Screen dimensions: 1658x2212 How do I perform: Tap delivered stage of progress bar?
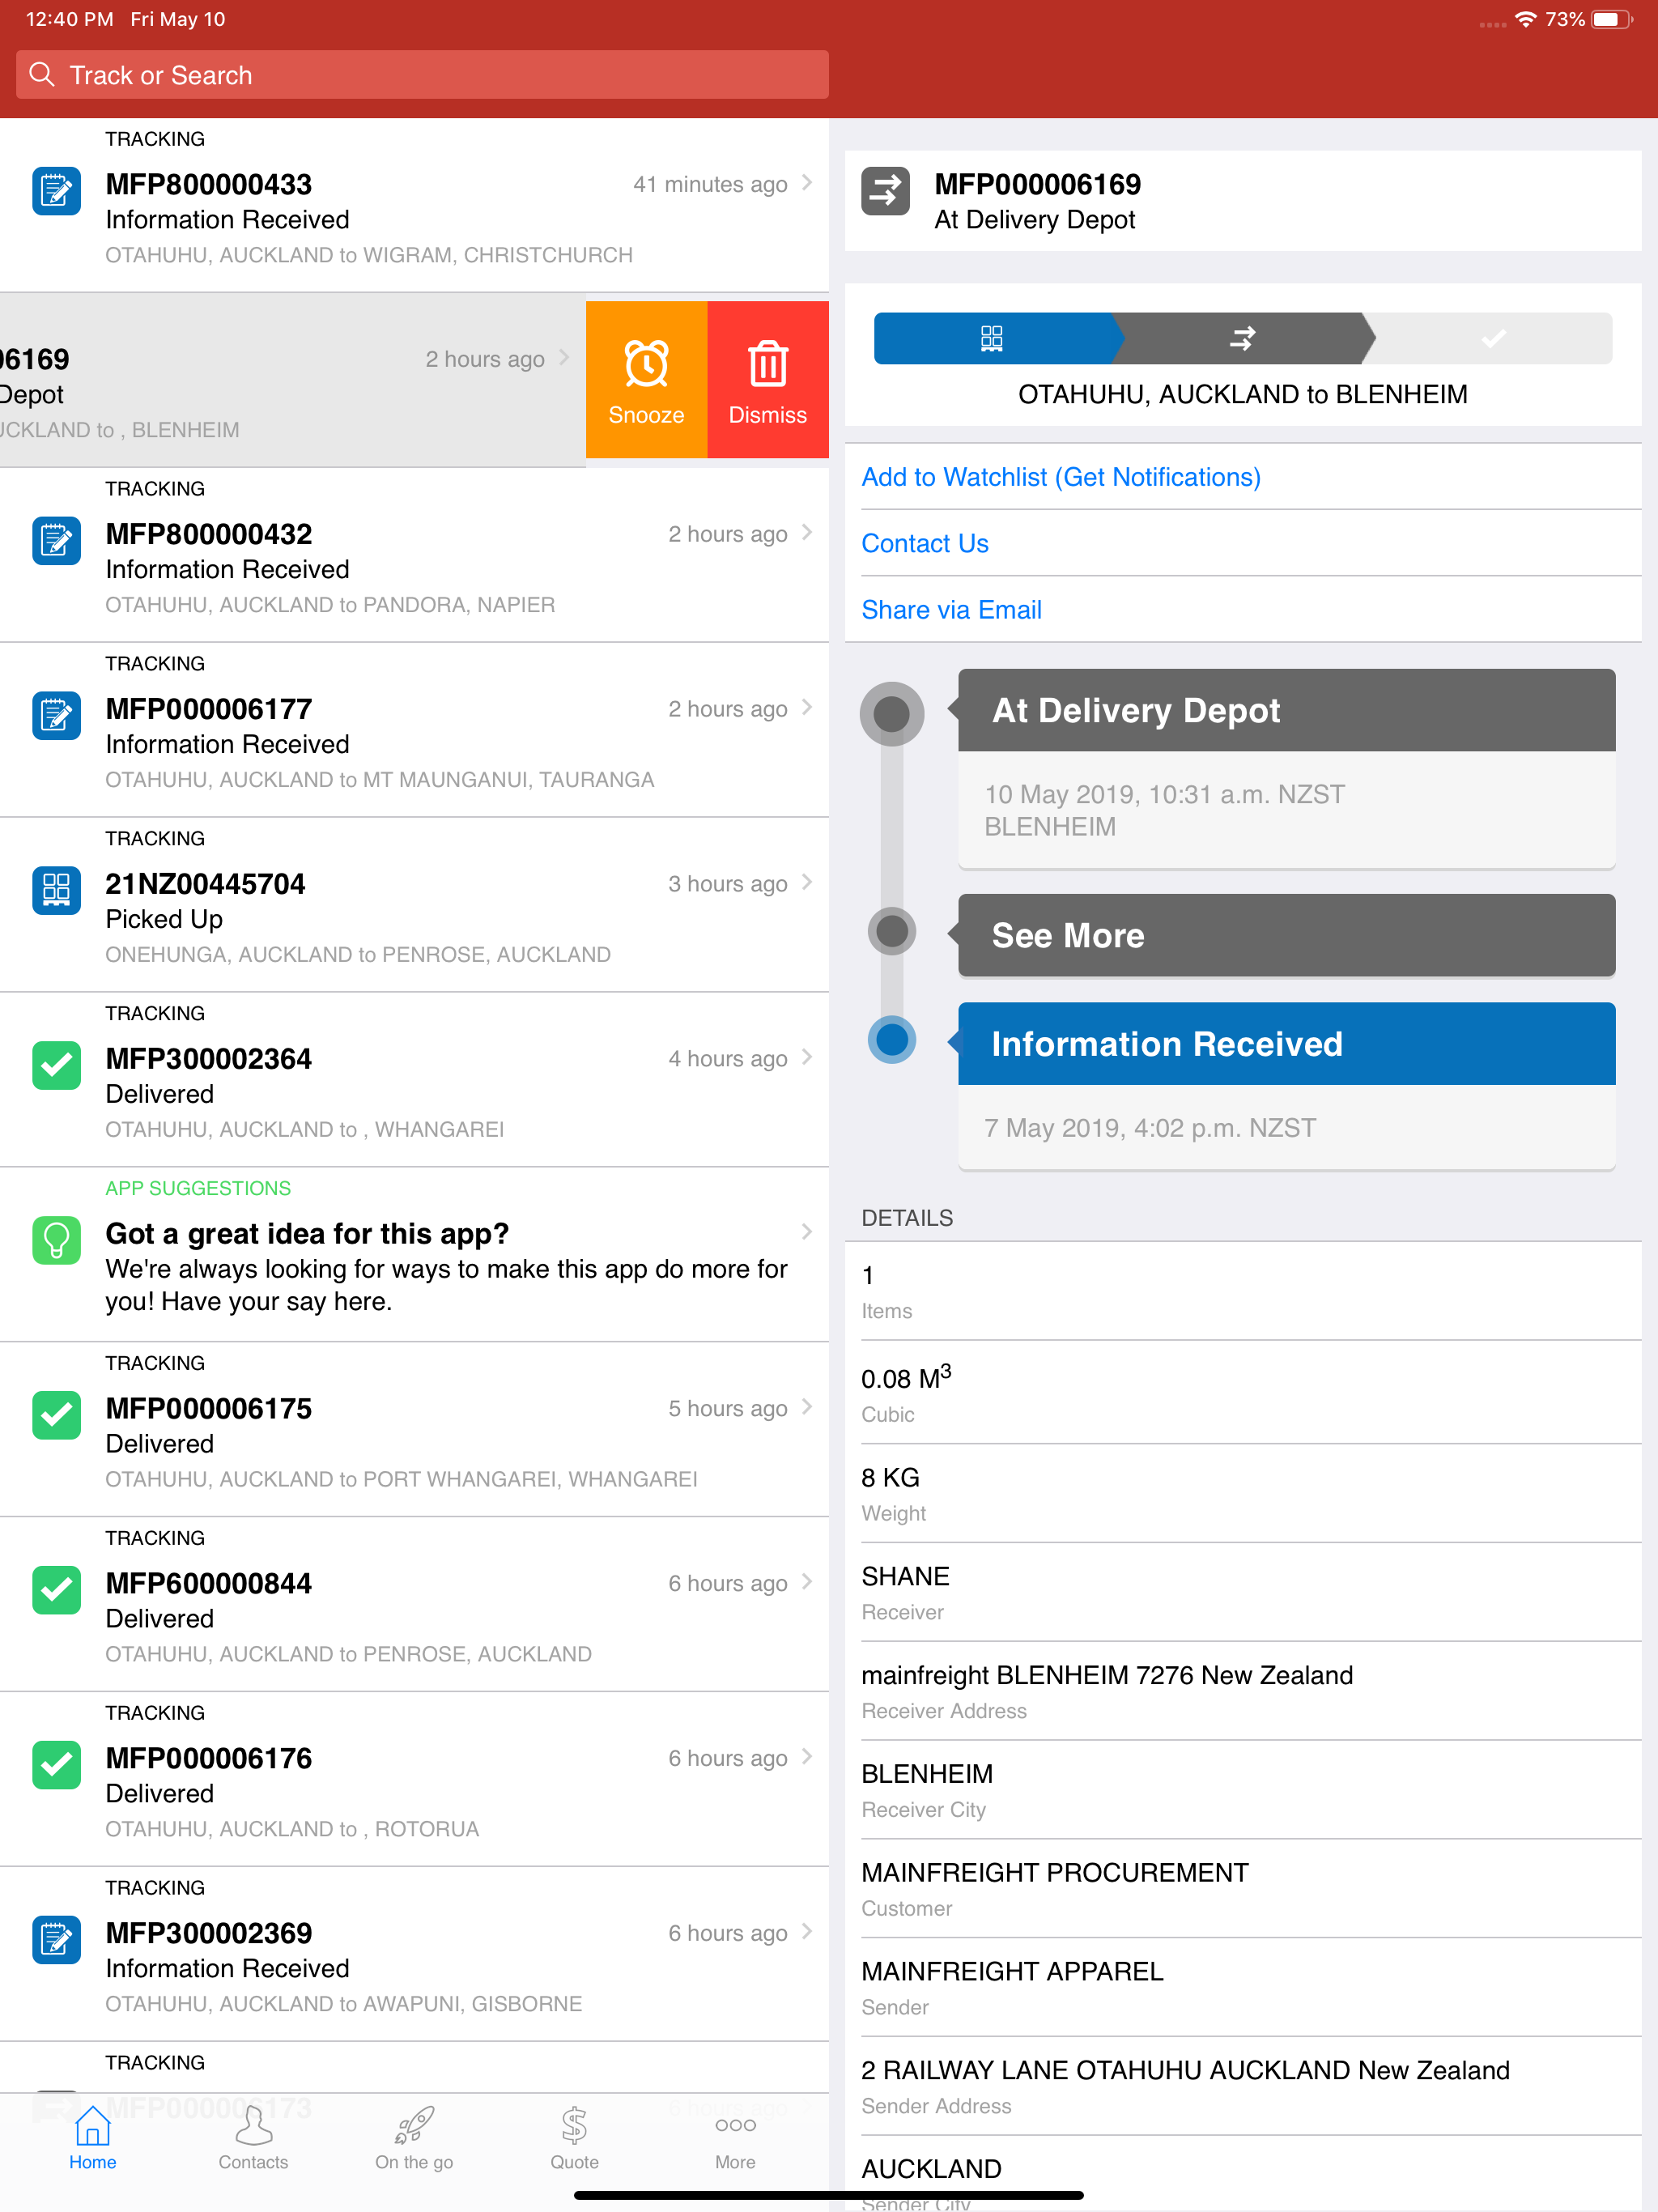tap(1493, 338)
